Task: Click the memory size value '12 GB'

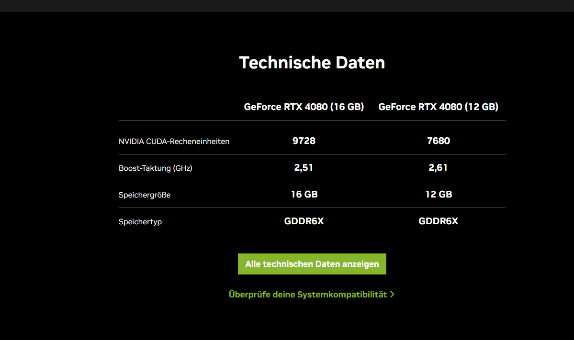Action: (439, 194)
